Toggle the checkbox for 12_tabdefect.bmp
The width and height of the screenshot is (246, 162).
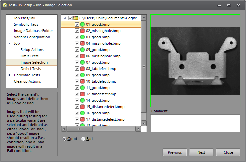tap(77, 94)
